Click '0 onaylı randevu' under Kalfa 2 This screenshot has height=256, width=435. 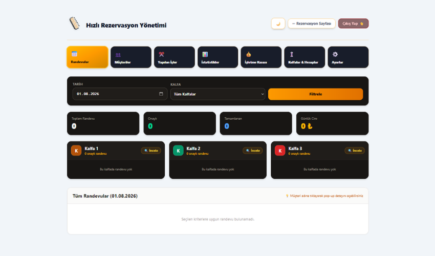[x=197, y=154]
